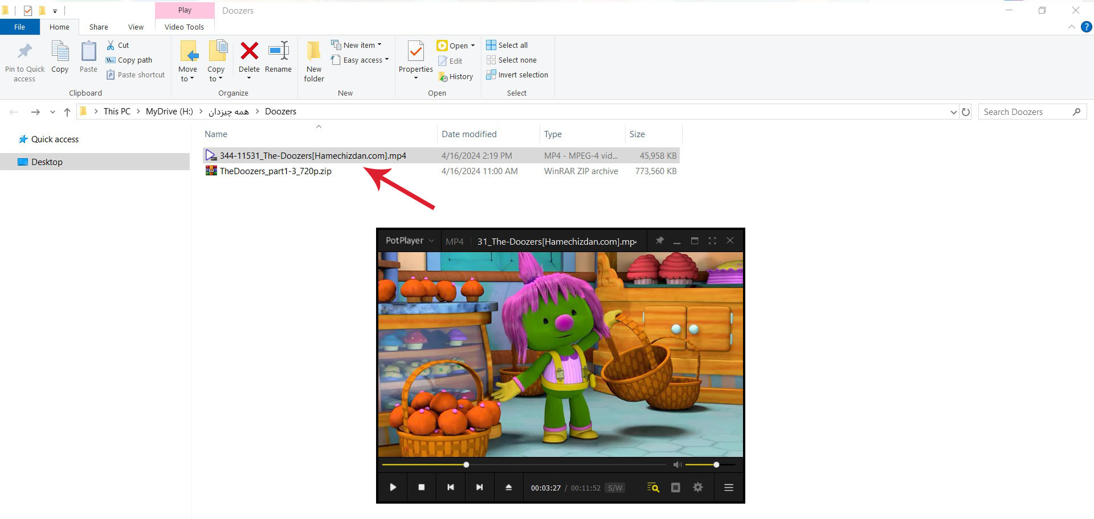This screenshot has width=1094, height=519.
Task: Open PotPlayer playlist search icon
Action: [x=653, y=487]
